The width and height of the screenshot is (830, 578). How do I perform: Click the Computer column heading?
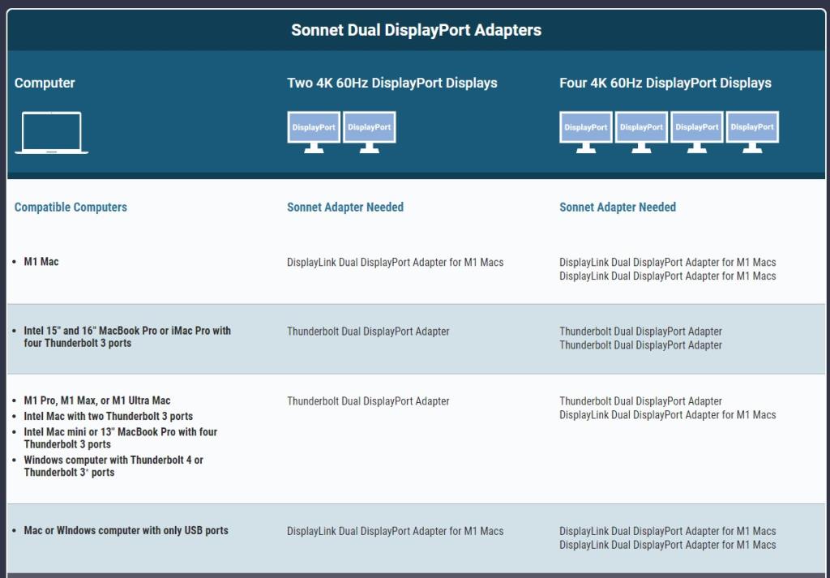click(45, 83)
